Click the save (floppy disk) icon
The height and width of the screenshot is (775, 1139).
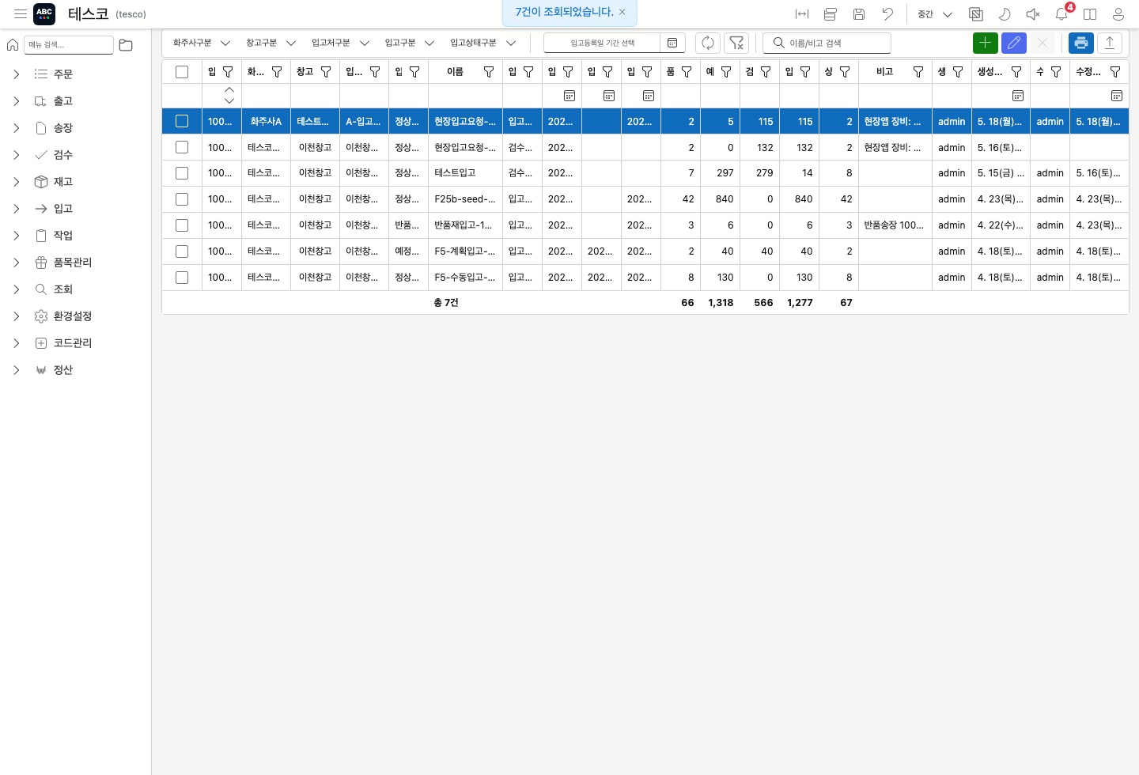tap(859, 14)
